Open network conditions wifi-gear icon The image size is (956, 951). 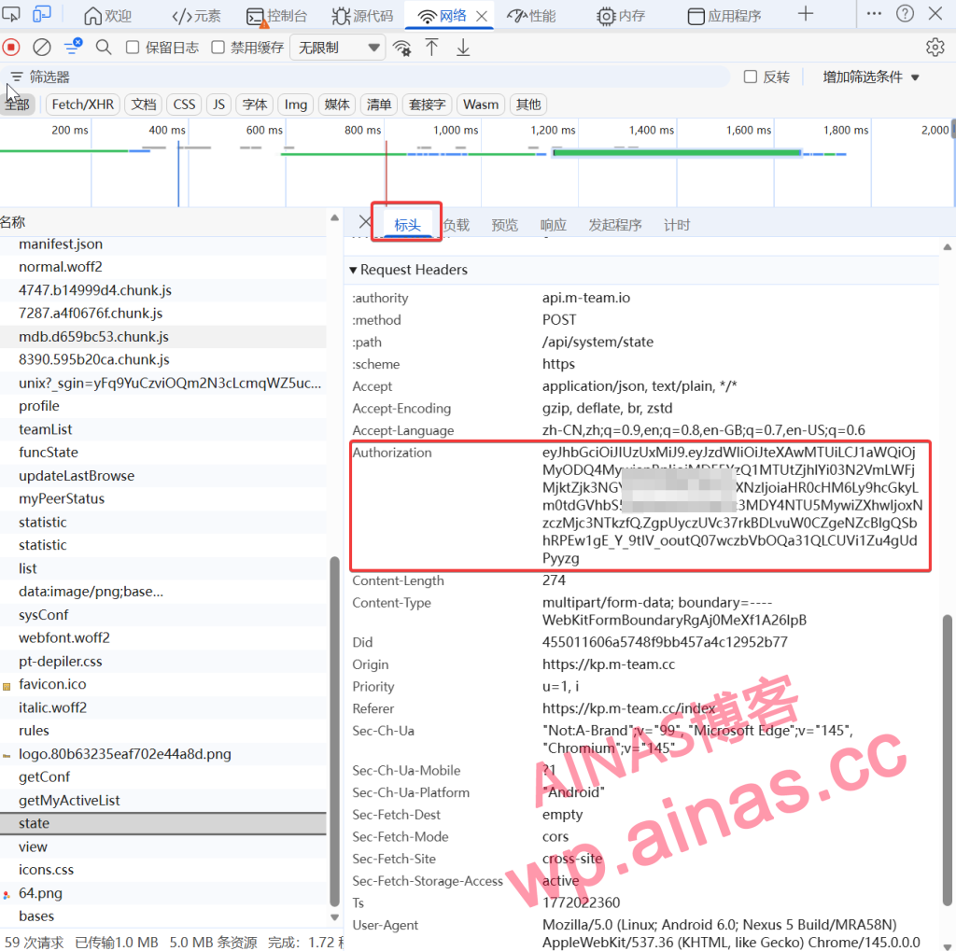pos(401,48)
